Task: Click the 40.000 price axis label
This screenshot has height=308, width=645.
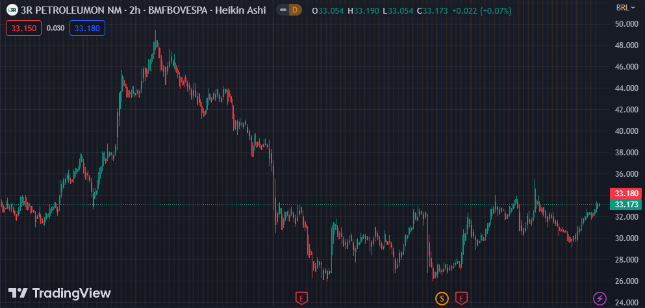Action: (626, 131)
